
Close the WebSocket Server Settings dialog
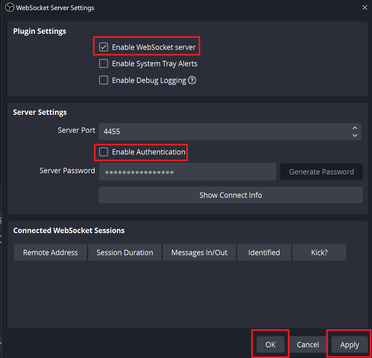point(365,8)
